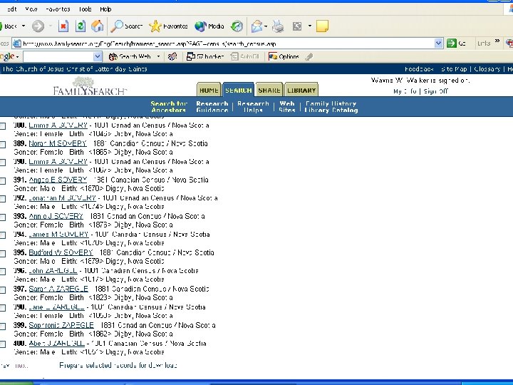Open the Site Map link
Viewport: 513px width, 385px height.
(x=454, y=69)
